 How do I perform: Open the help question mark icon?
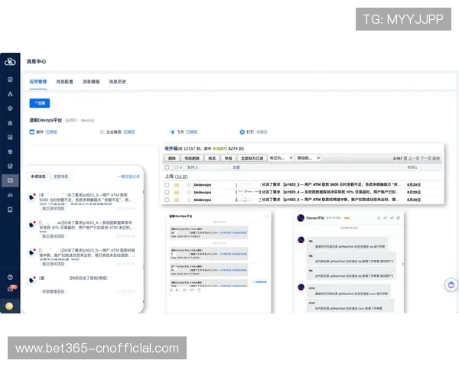coord(10,277)
